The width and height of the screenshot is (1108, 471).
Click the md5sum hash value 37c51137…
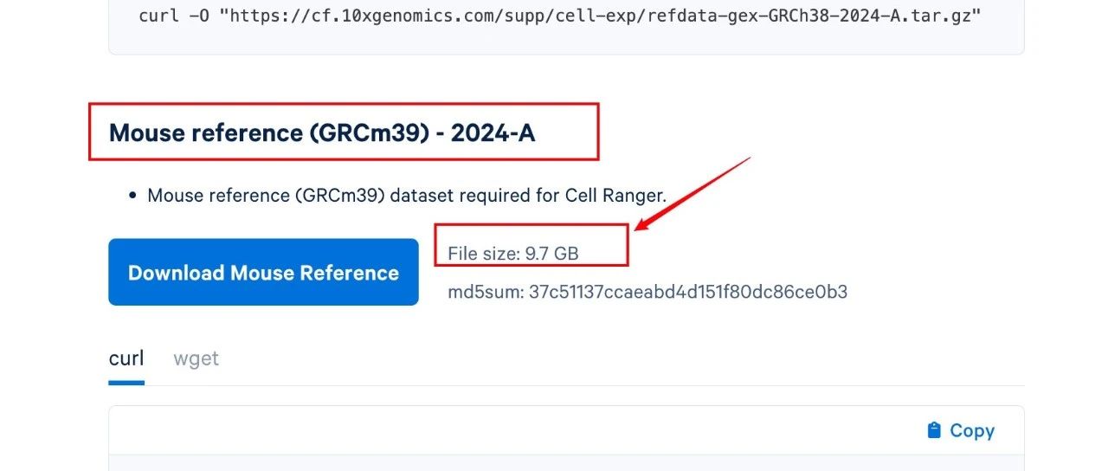pyautogui.click(x=688, y=292)
